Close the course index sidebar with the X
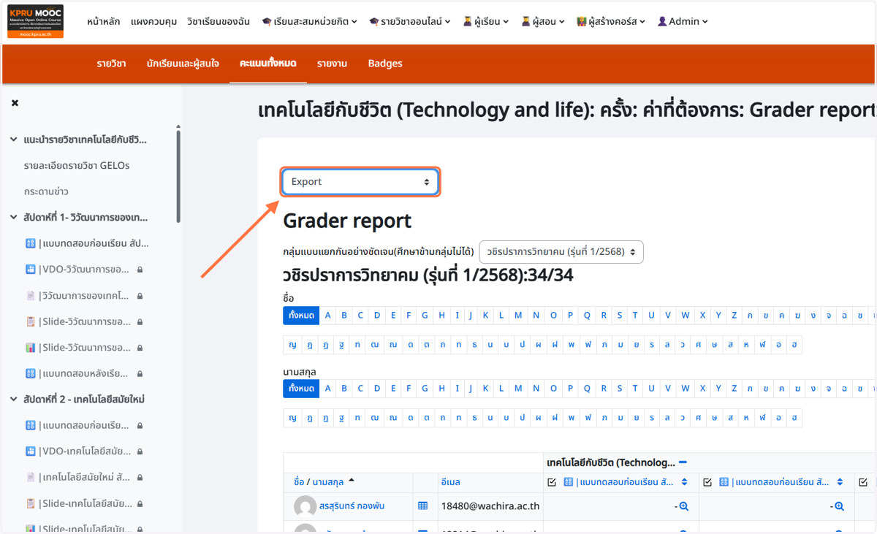 pos(15,103)
